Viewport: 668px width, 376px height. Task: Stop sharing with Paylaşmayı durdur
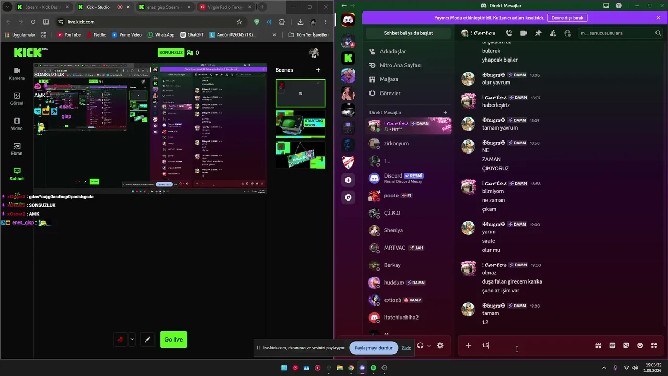click(374, 348)
